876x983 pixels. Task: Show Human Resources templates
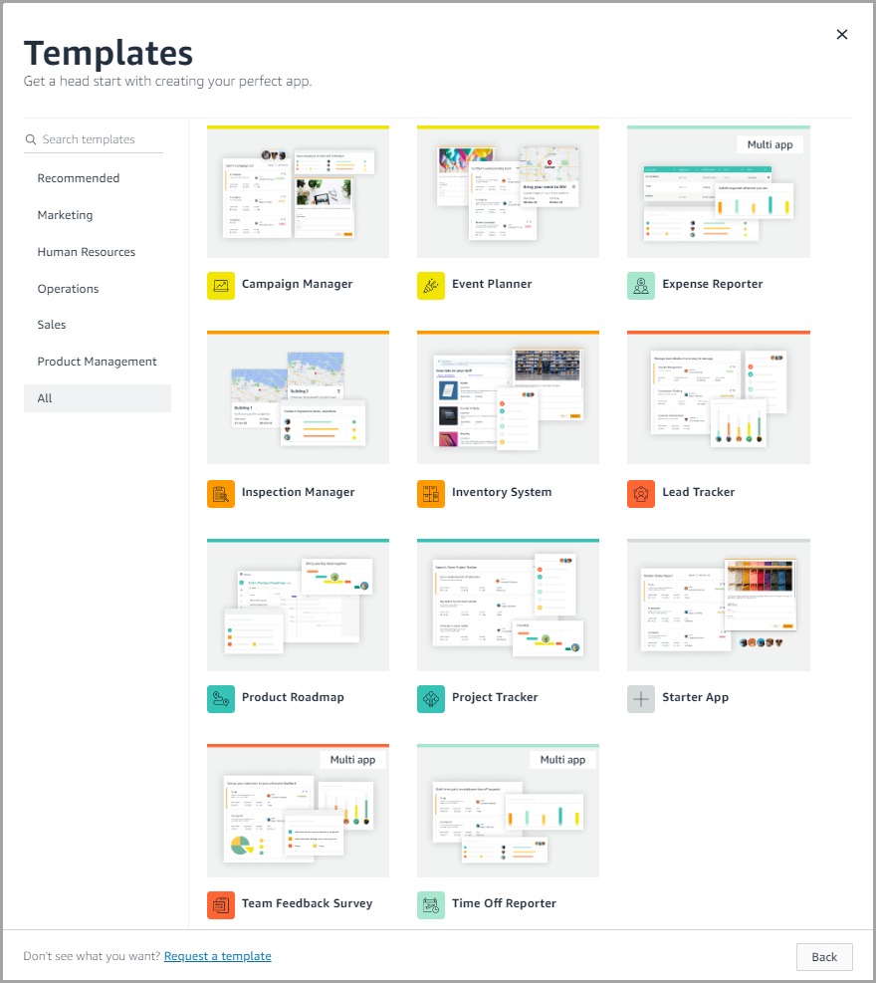coord(87,252)
